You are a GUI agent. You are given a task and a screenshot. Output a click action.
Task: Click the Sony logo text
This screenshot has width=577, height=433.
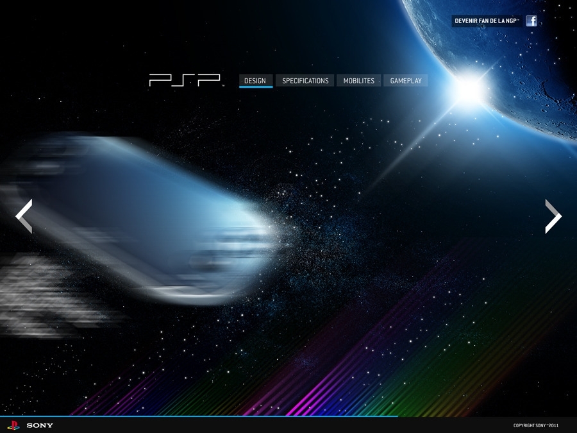point(40,425)
